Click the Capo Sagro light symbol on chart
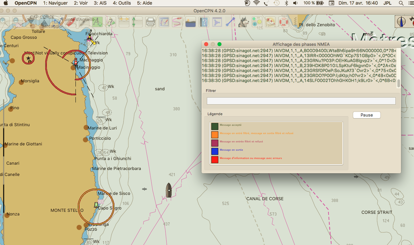414x245 pixels. [x=97, y=204]
